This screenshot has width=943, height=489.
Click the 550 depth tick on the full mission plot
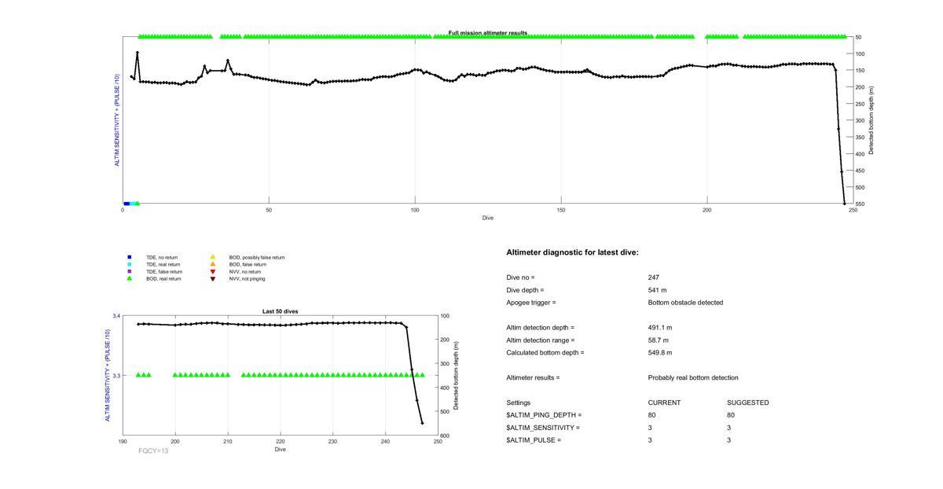pyautogui.click(x=858, y=204)
